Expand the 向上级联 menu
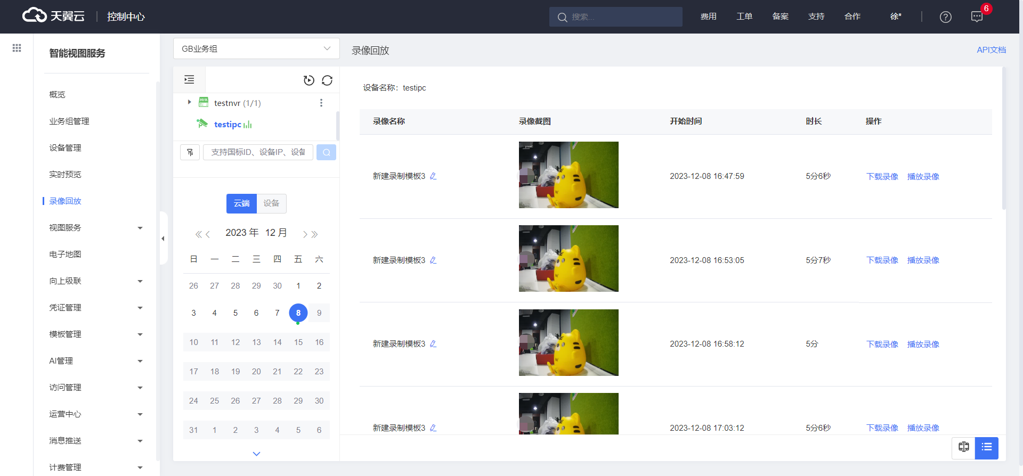The width and height of the screenshot is (1023, 476). (140, 281)
